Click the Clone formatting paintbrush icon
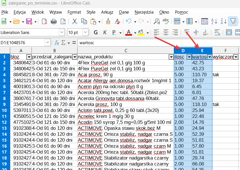Screen dimensions: 240x170 [108, 21]
